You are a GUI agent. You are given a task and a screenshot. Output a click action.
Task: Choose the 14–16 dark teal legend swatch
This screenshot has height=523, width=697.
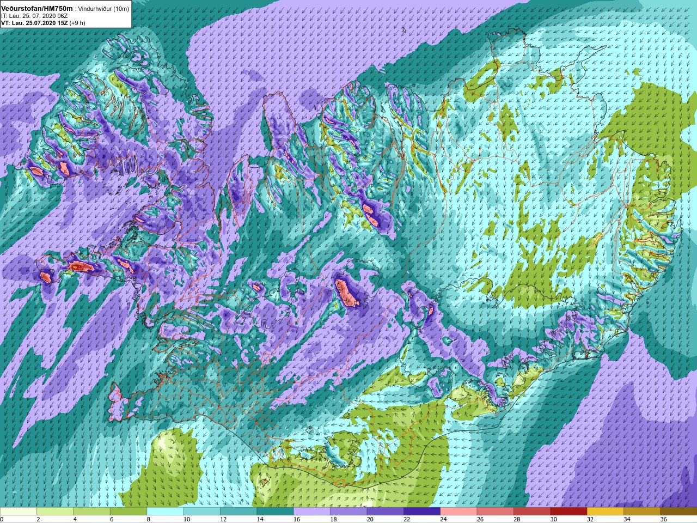tap(275, 512)
